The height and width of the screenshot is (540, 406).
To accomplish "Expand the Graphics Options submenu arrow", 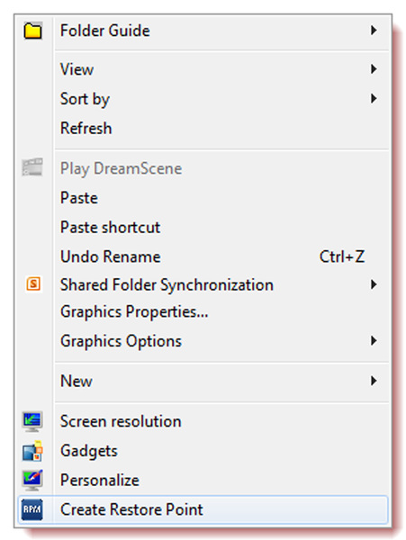I will pyautogui.click(x=374, y=341).
